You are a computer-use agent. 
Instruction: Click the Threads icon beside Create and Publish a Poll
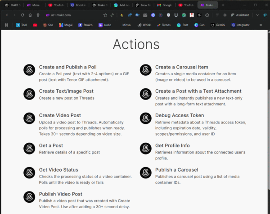pyautogui.click(x=29, y=70)
